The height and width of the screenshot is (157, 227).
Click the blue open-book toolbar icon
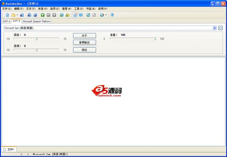81,15
